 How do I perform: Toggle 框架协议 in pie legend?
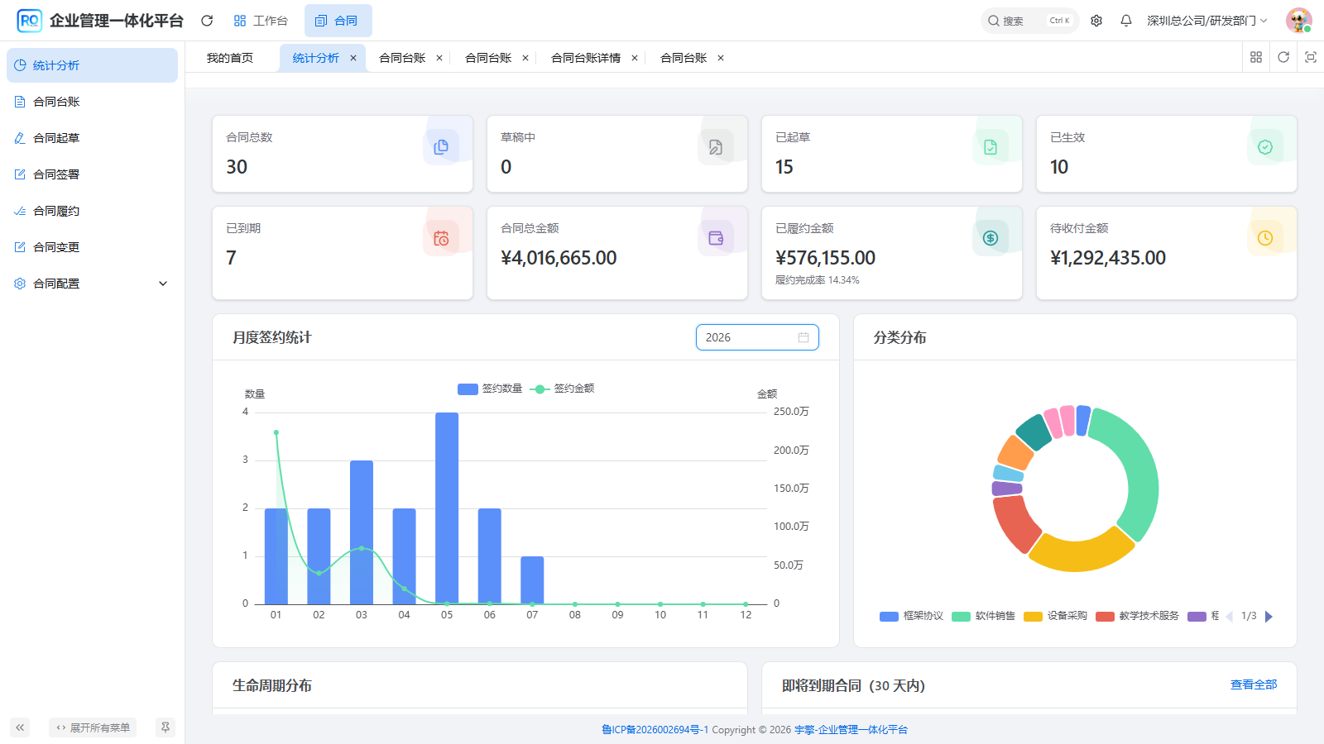pos(911,616)
